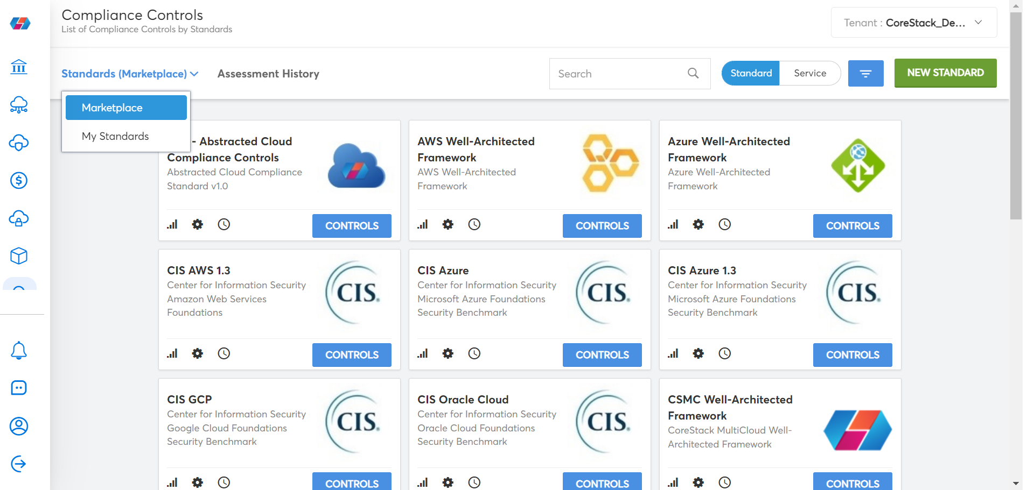This screenshot has height=490, width=1027.
Task: Select Marketplace from the dropdown menu
Action: click(126, 108)
